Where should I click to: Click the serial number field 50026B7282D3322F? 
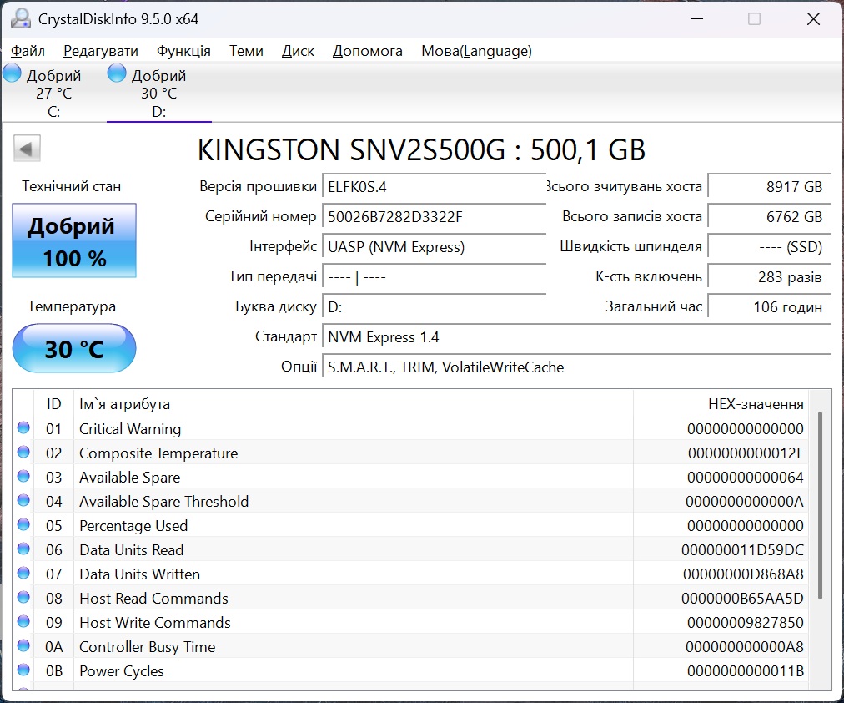pos(434,217)
